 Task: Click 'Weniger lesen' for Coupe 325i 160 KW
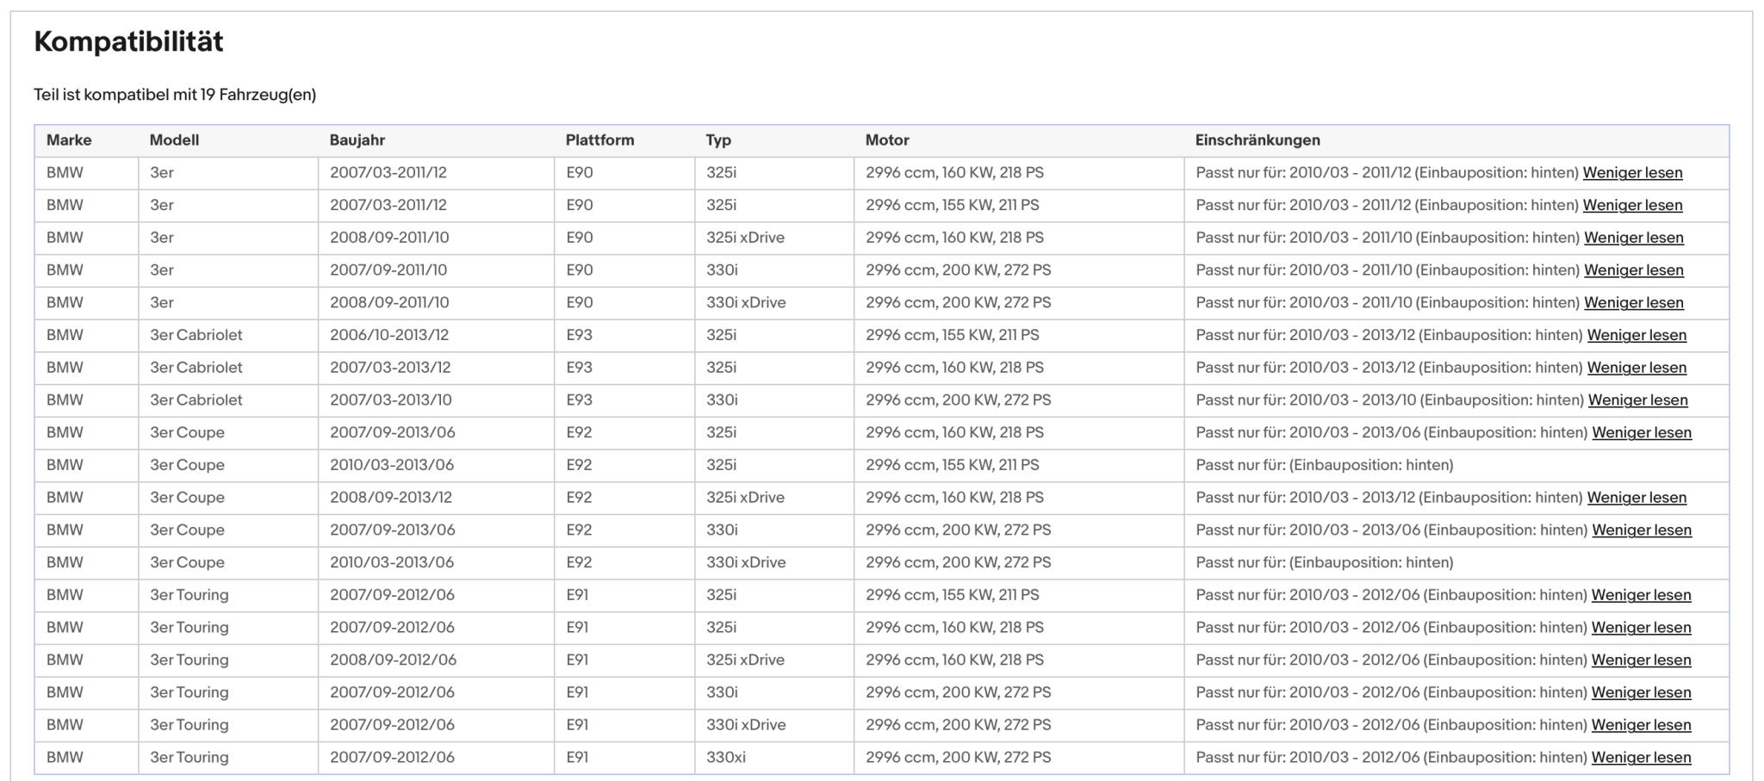tap(1642, 432)
